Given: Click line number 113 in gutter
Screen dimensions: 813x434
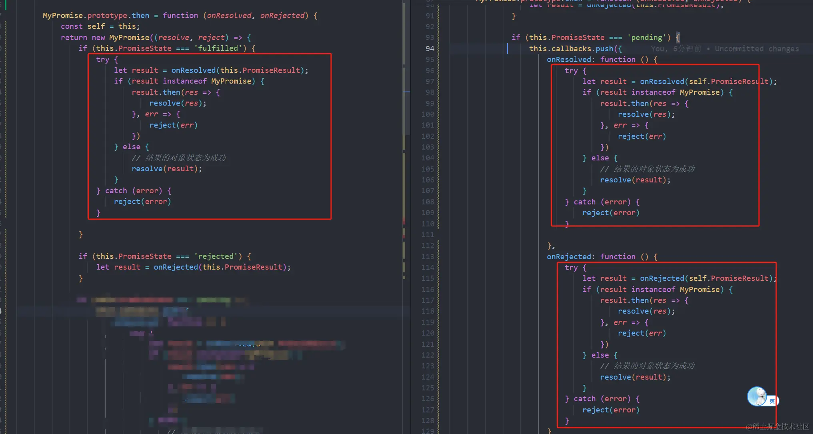Looking at the screenshot, I should click(427, 256).
